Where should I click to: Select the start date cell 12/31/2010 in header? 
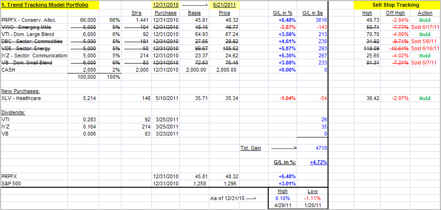point(165,5)
